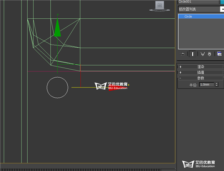Open Configure Modifier Sets icon
The width and height of the screenshot is (224, 171).
[x=220, y=54]
